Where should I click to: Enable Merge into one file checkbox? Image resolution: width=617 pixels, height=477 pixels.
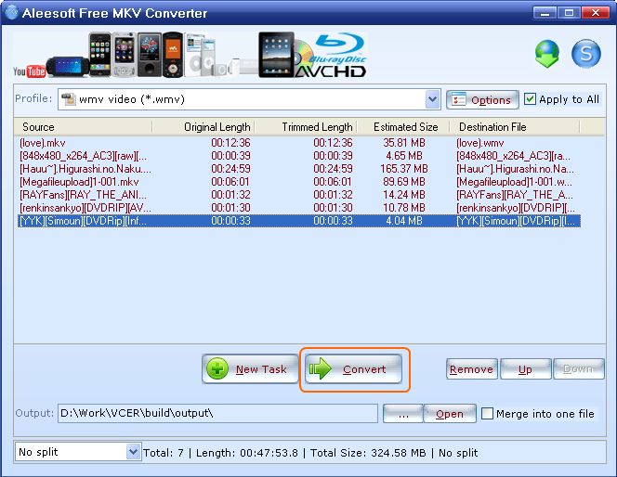point(487,413)
